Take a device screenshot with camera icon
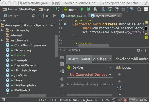This screenshot has width=149, height=102. point(62,57)
